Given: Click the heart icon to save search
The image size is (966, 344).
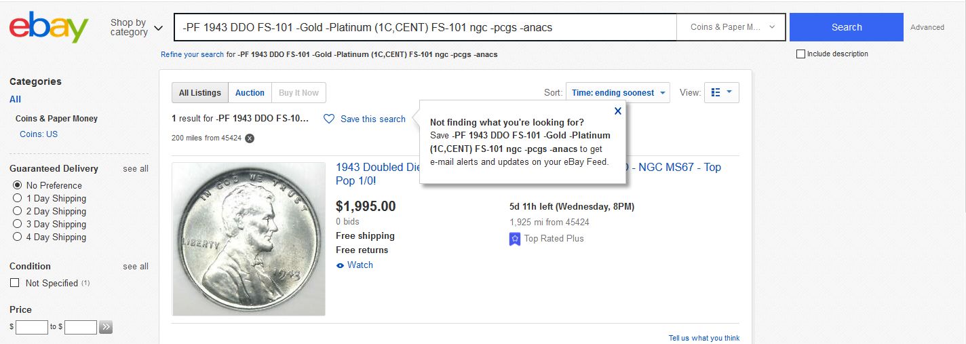Looking at the screenshot, I should (x=329, y=119).
